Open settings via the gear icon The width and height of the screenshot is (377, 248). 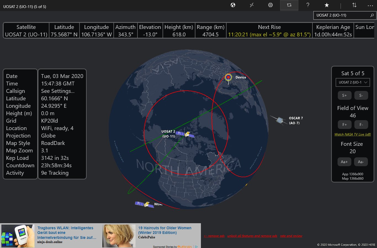point(270,5)
